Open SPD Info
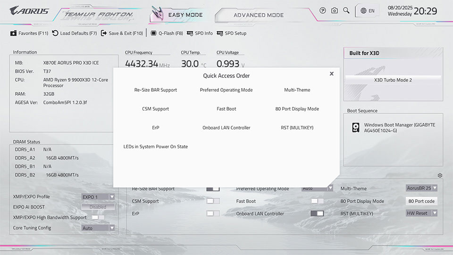 204,33
